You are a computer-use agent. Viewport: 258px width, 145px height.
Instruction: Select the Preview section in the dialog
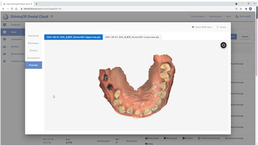pyautogui.click(x=33, y=65)
